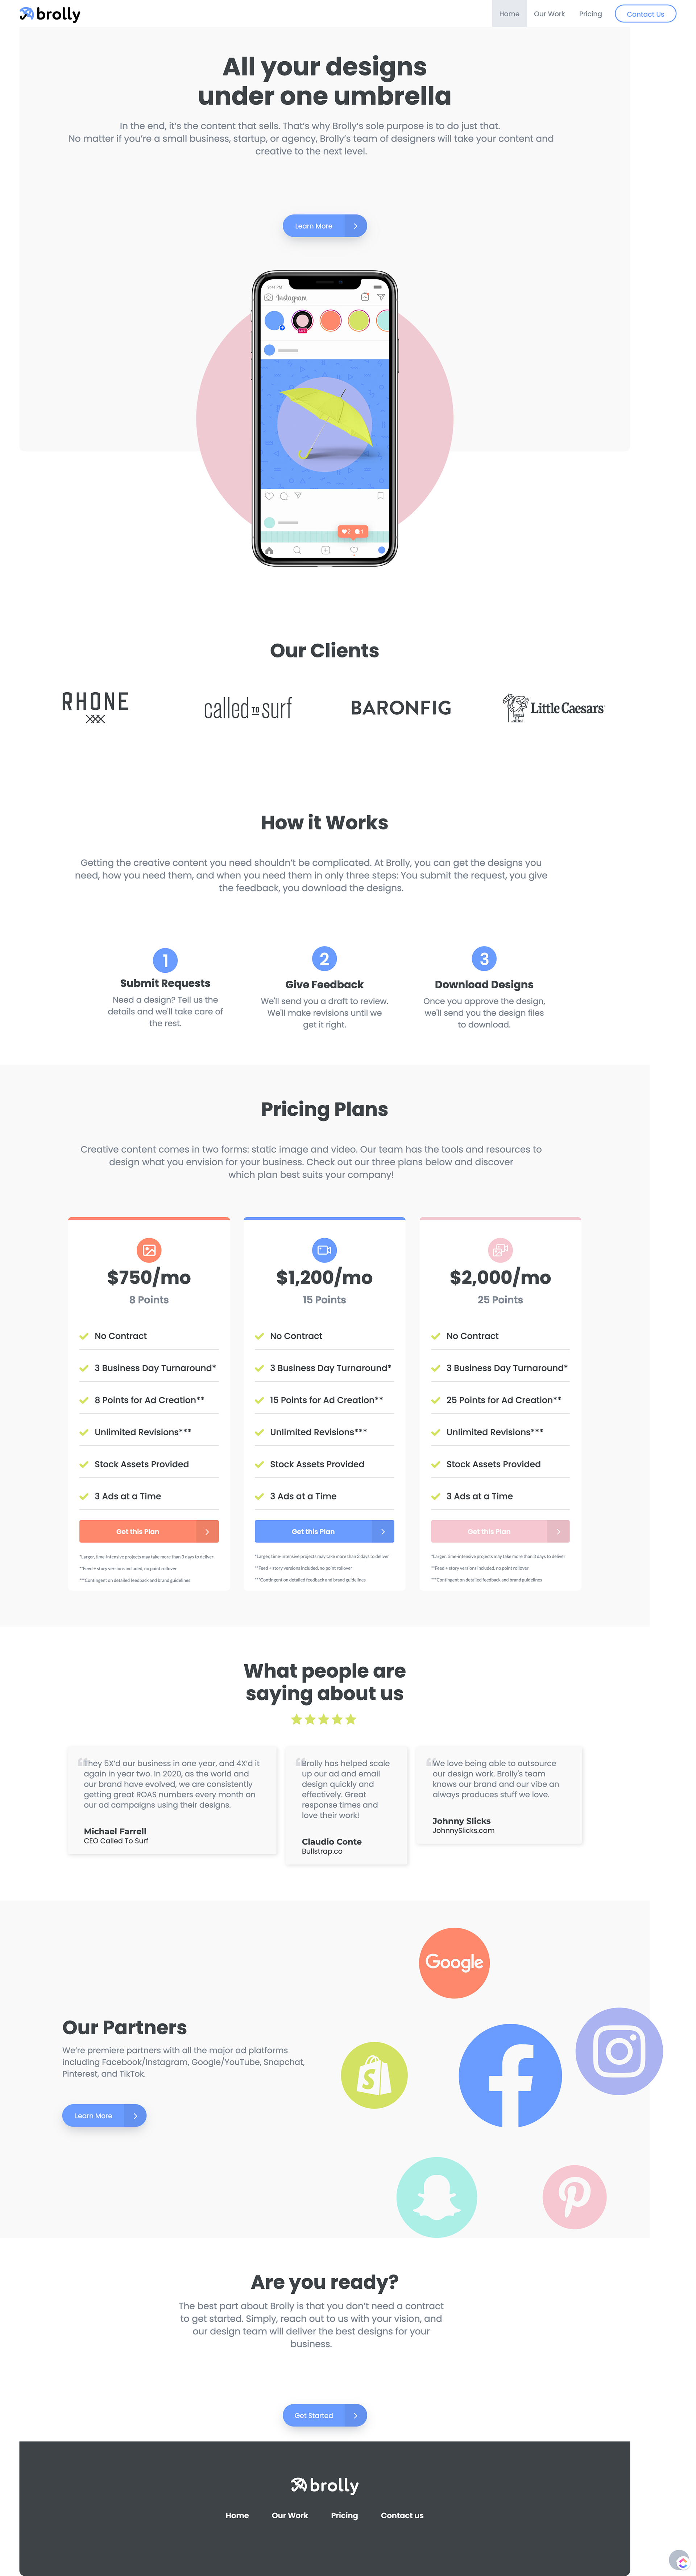Click the image icon on $750 plan

(149, 1250)
